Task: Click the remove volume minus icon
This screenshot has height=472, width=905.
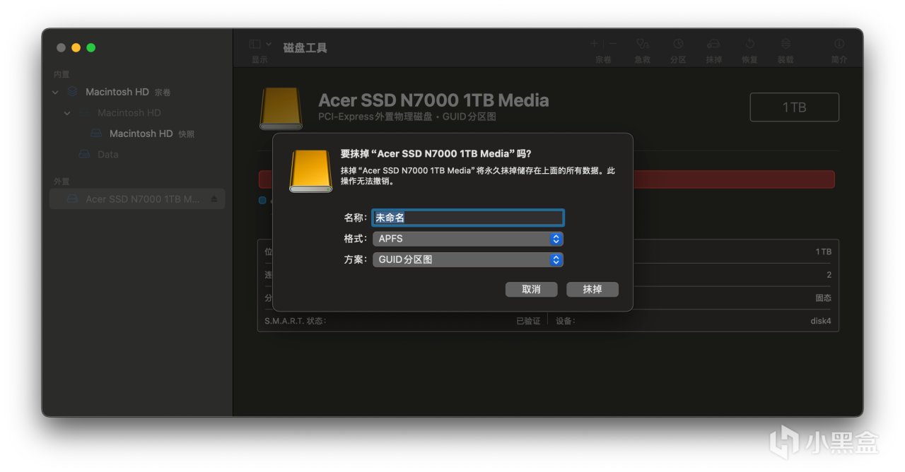Action: (612, 44)
